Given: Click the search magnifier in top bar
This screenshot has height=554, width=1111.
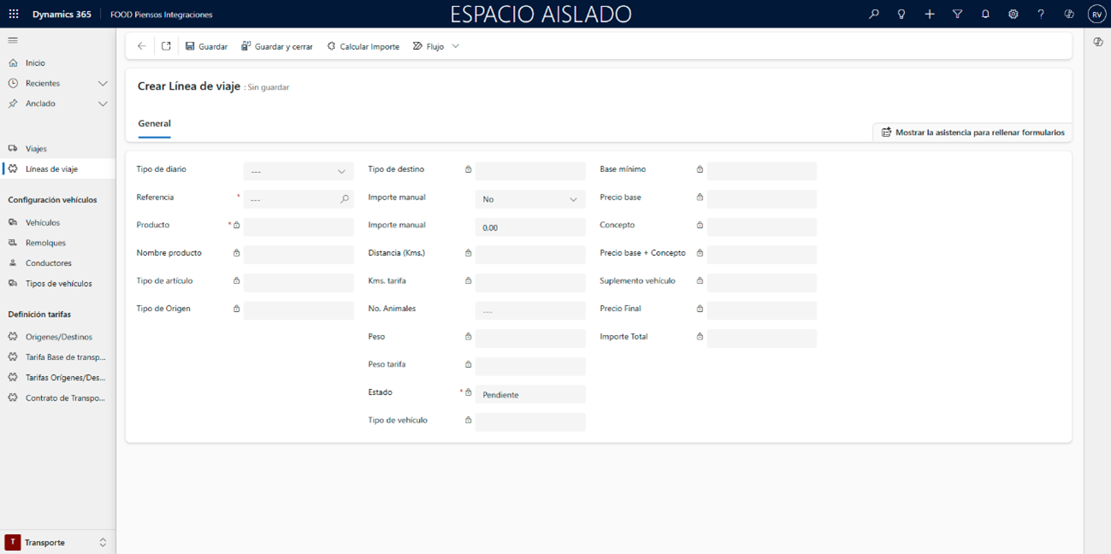Looking at the screenshot, I should click(873, 15).
